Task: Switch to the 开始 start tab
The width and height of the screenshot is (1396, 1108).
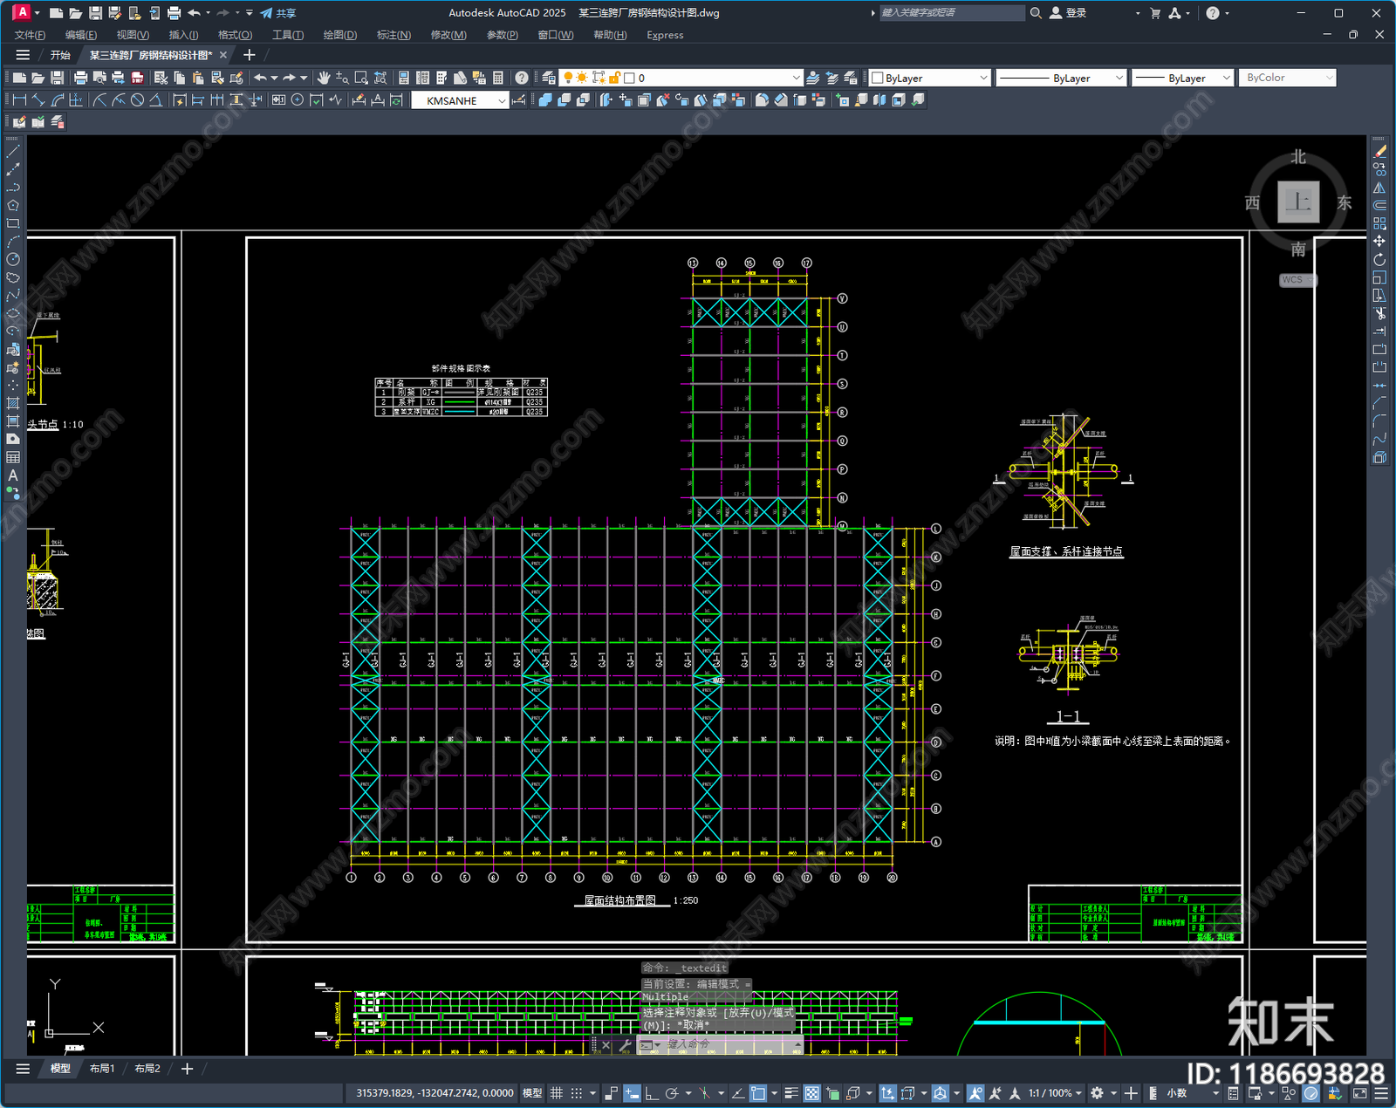Action: pos(60,55)
